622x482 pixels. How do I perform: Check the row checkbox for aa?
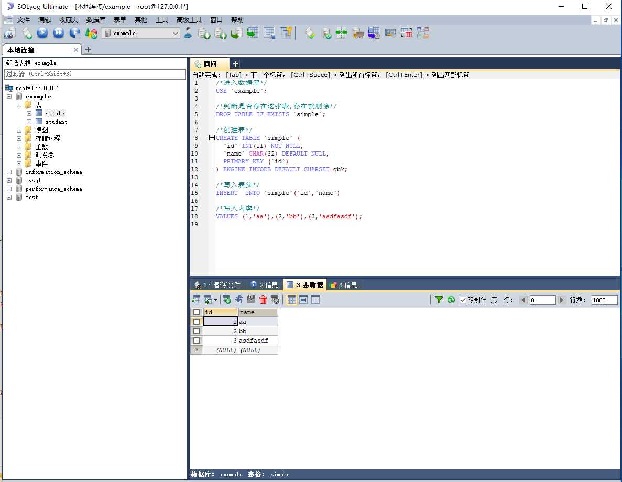[x=197, y=322]
